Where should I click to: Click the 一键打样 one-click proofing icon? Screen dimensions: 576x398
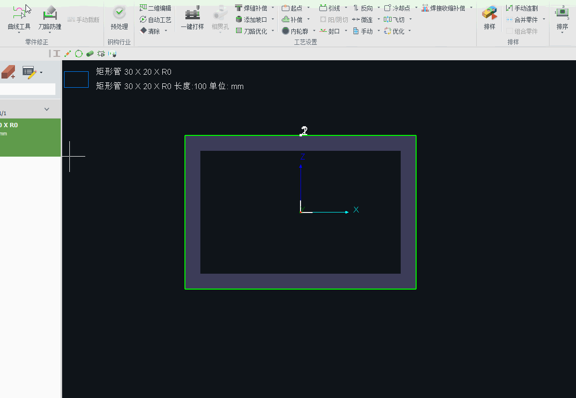point(192,17)
